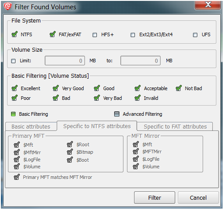Uncheck the Acceptable volume status
Screen dimensions: 223x209
[138, 88]
